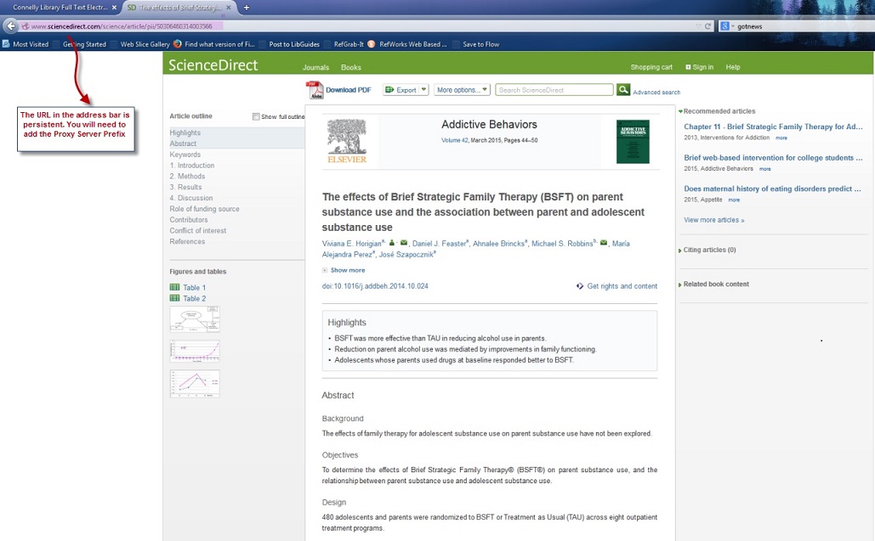Image resolution: width=875 pixels, height=541 pixels.
Task: Collapse the Recommended articles section
Action: pos(680,111)
